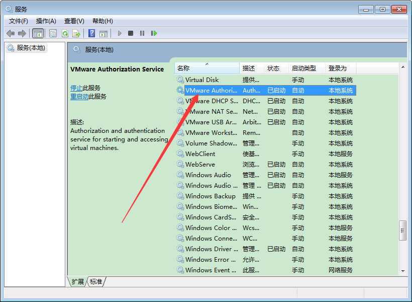This screenshot has height=302, width=412.
Task: Click the toolbar Stop service icon
Action: [131, 33]
